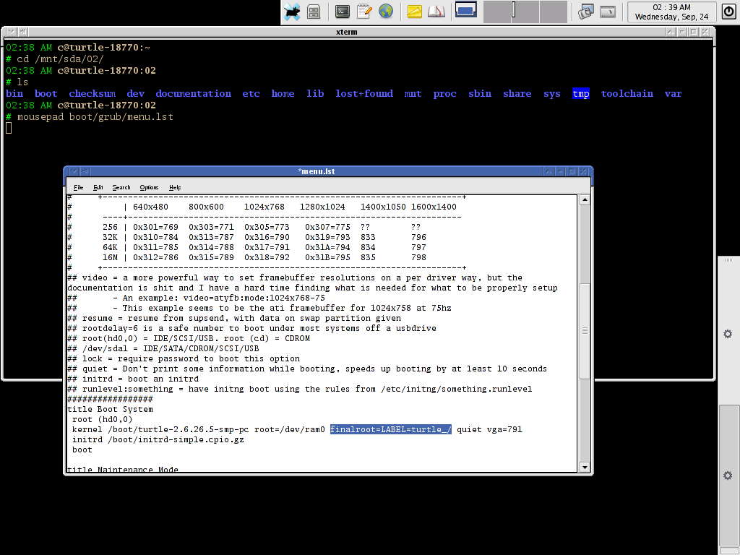Open the red book dictionary icon
Screen dimensions: 740x555
(436, 12)
